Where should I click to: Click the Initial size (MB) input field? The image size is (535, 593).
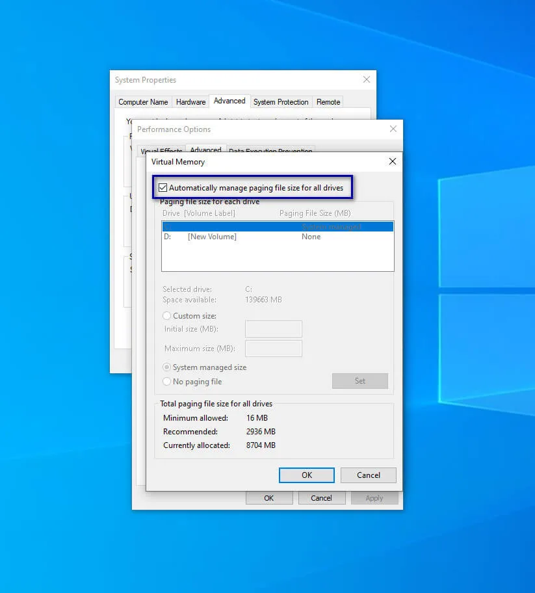coord(274,329)
